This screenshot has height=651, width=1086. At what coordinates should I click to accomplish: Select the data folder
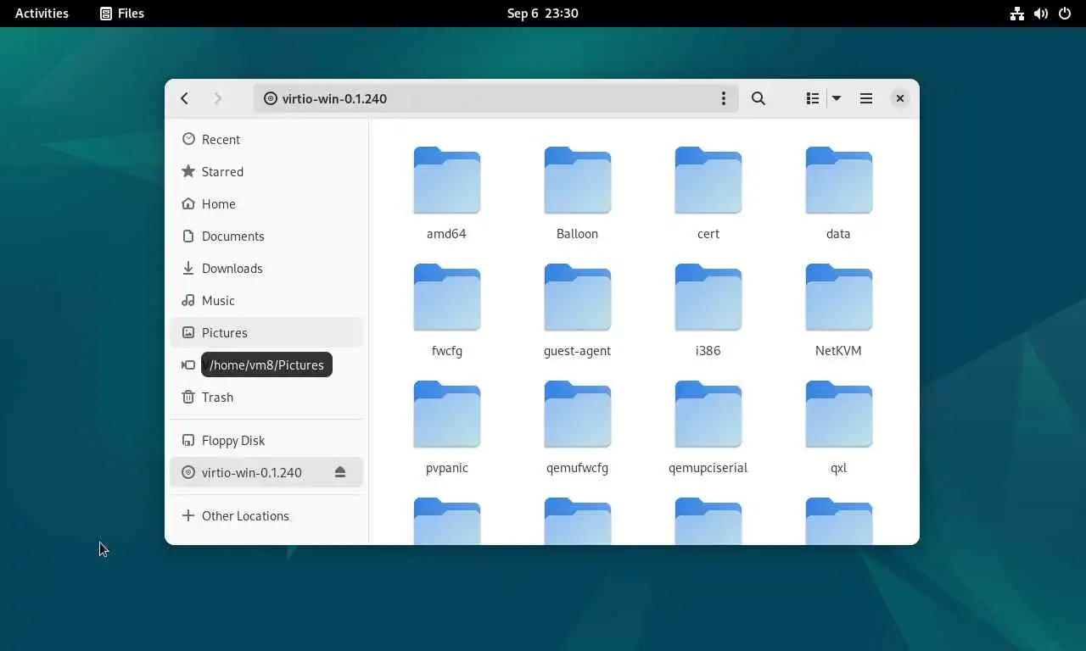838,193
